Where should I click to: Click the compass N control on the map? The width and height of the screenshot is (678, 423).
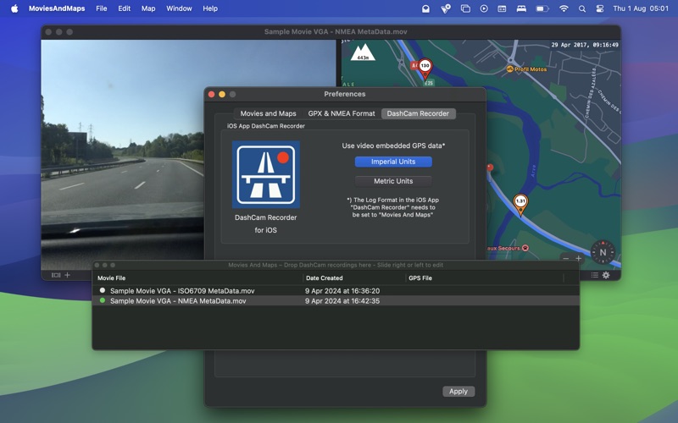click(x=603, y=252)
